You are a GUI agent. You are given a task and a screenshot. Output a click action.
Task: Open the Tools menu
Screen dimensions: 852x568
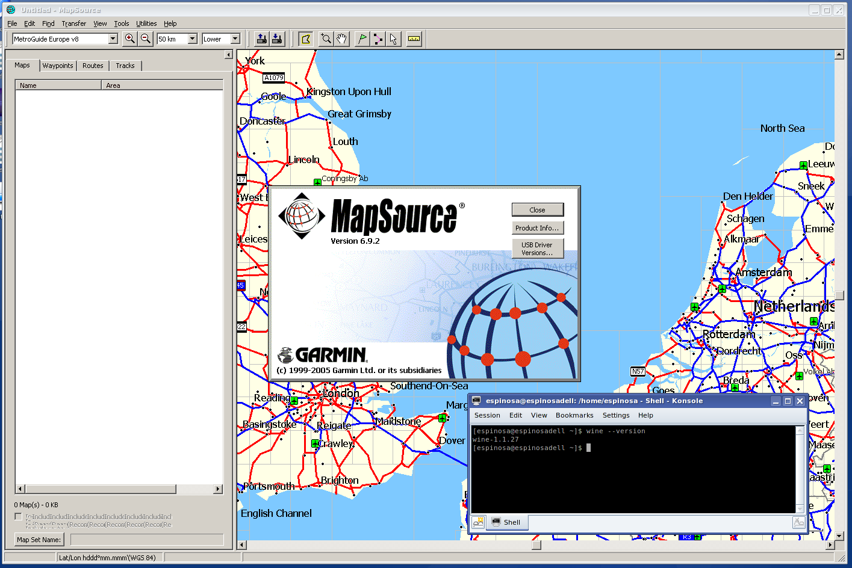[122, 23]
